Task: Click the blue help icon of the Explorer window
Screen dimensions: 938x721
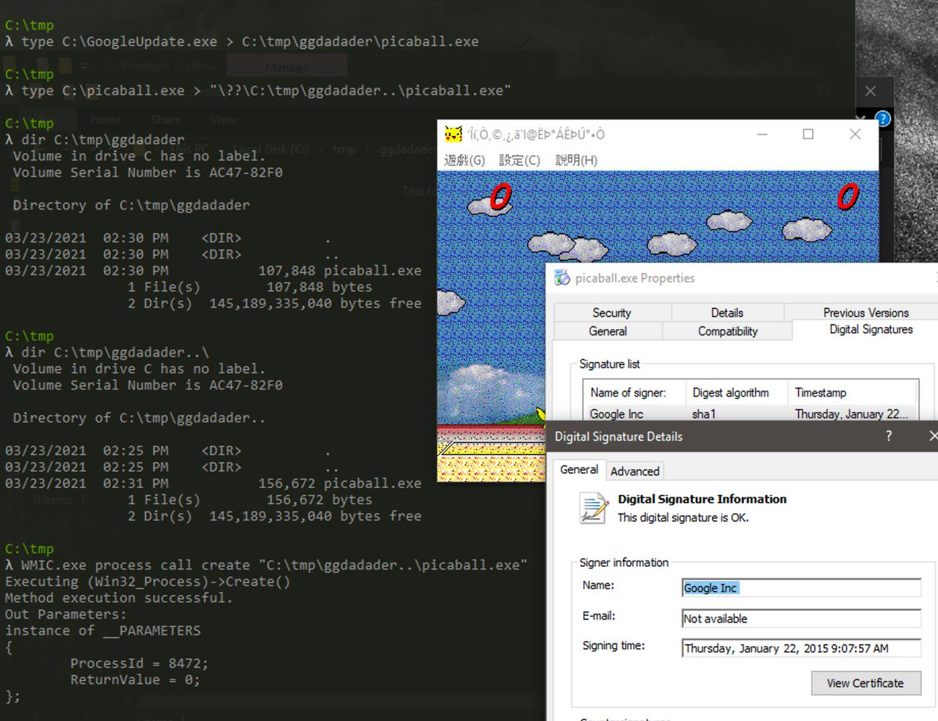Action: pos(883,120)
